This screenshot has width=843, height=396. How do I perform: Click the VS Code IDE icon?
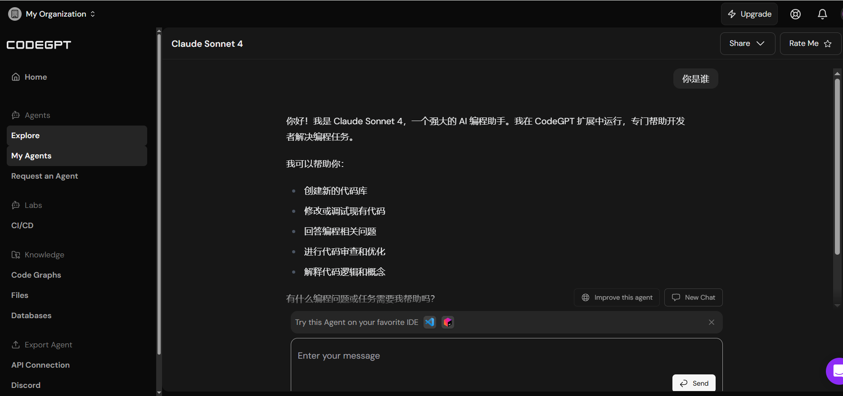pos(429,322)
